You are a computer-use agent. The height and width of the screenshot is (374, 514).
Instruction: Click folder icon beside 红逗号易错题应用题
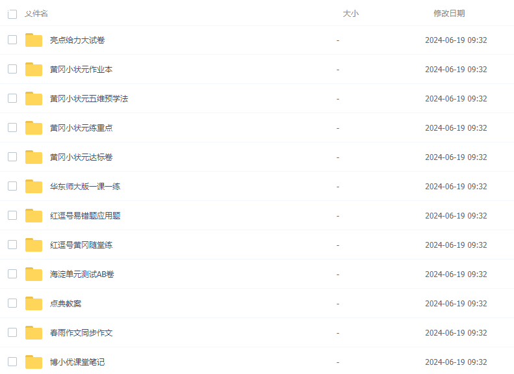34,215
